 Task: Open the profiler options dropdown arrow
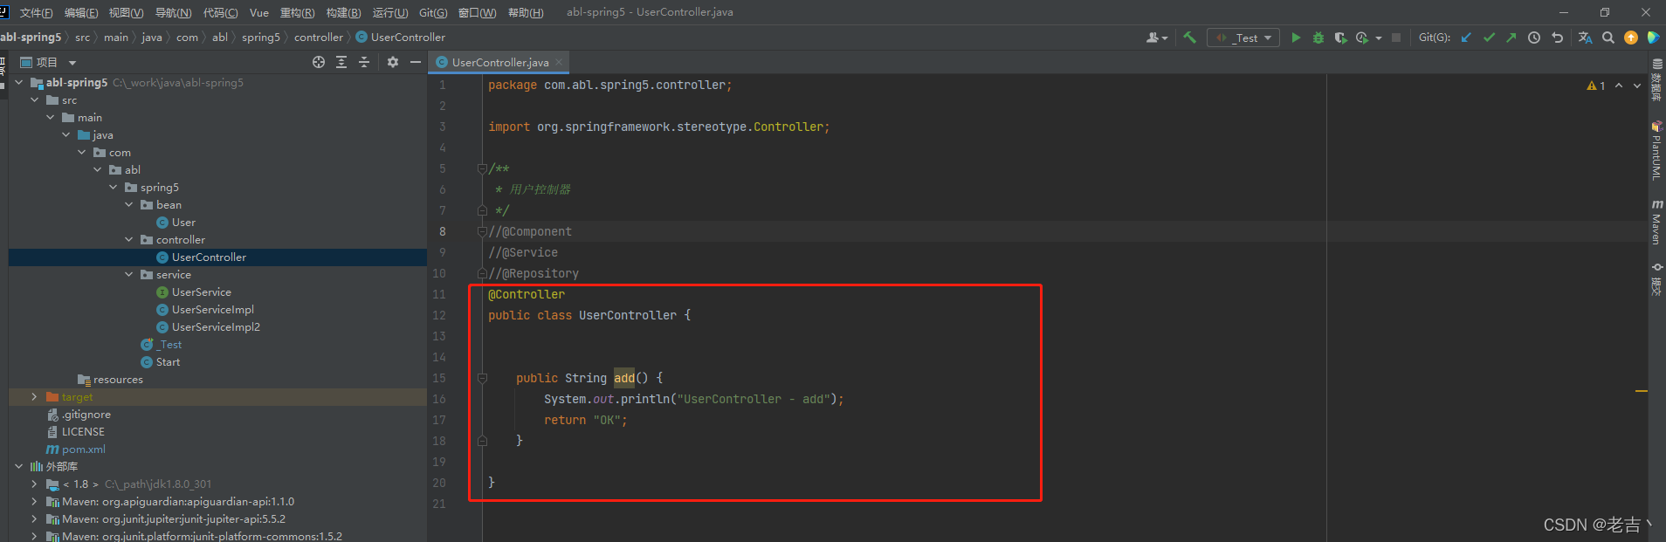coord(1379,38)
